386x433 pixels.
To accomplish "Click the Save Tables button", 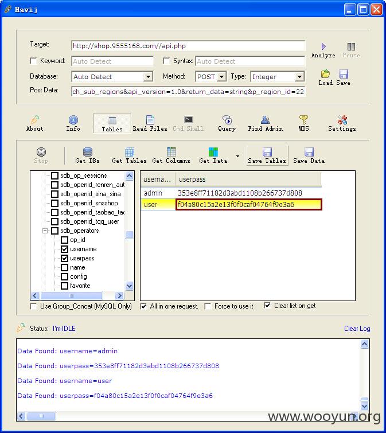I will point(267,156).
